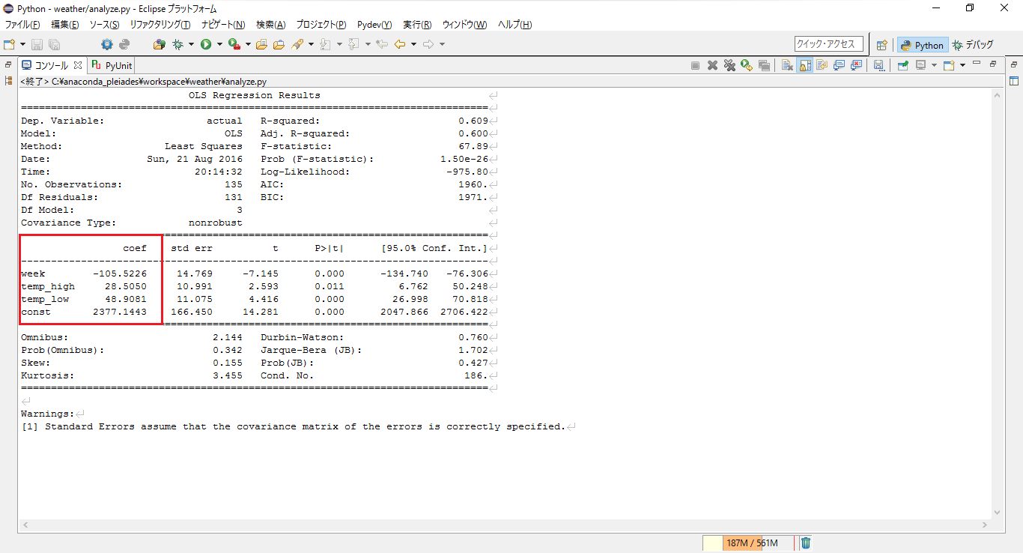Viewport: 1023px width, 553px height.
Task: Toggle console scroll lock
Action: [x=804, y=65]
